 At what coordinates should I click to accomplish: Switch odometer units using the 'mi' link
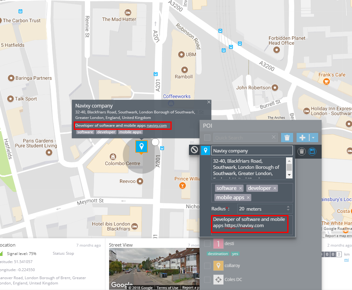click(x=346, y=260)
